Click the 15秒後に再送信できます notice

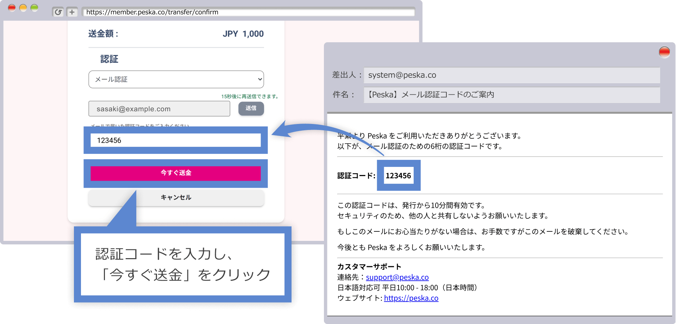point(250,96)
